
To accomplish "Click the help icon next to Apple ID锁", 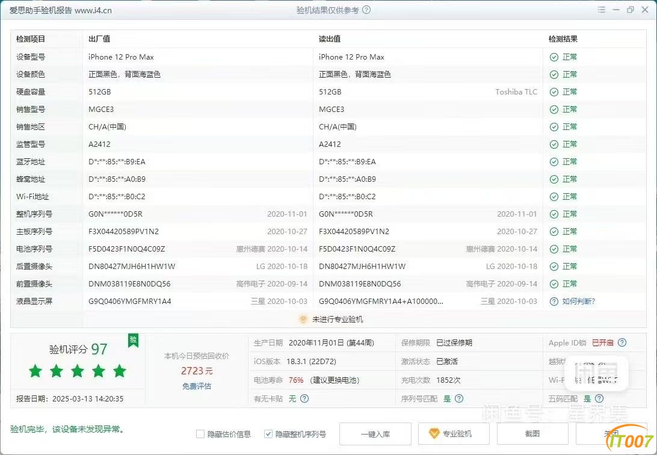I will click(622, 342).
